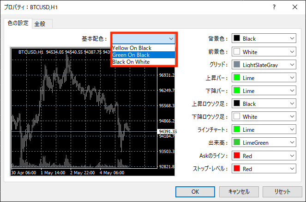The height and width of the screenshot is (202, 306).
Task: Click the help question mark icon
Action: (x=274, y=7)
